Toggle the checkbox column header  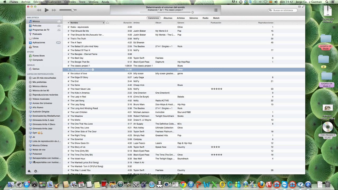coord(68,23)
